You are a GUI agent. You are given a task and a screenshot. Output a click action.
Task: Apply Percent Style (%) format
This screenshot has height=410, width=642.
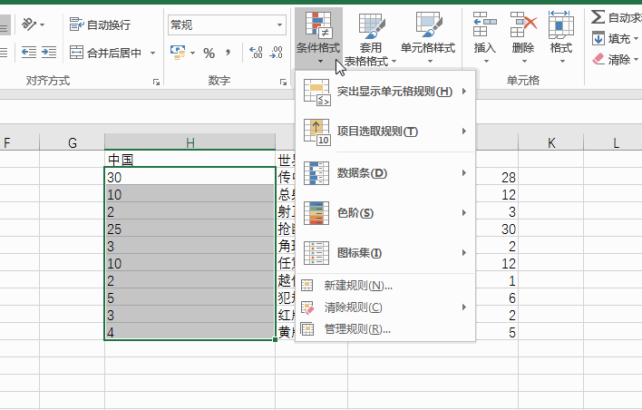tap(209, 53)
